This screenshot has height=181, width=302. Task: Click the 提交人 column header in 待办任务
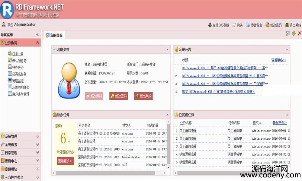[x=127, y=125]
